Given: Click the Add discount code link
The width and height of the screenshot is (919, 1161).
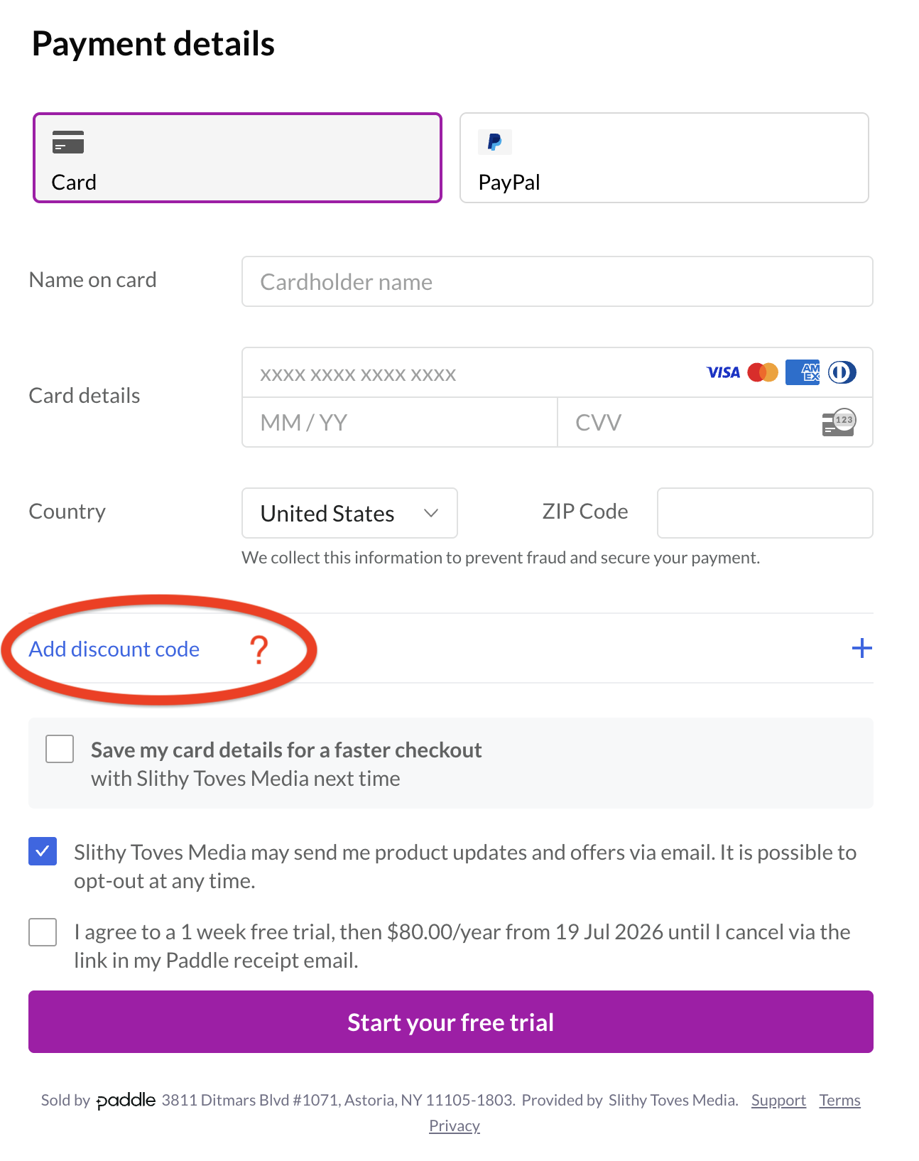Looking at the screenshot, I should tap(114, 649).
